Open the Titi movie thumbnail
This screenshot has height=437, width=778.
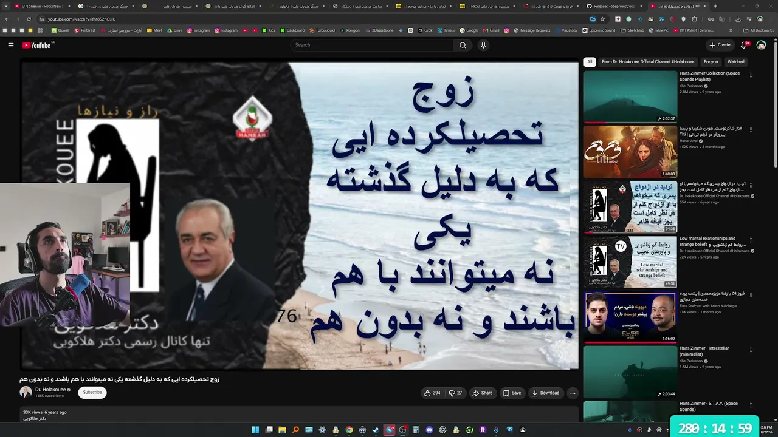click(630, 152)
